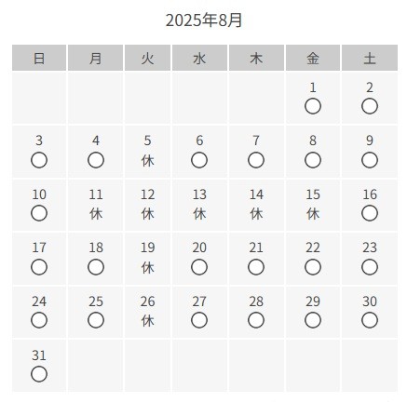This screenshot has height=402, width=407.
Task: Select date number 23 cell
Action: point(370,259)
